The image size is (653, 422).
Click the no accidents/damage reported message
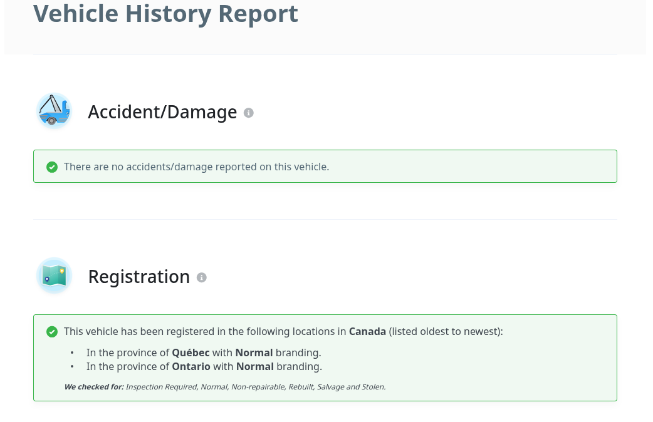[196, 167]
